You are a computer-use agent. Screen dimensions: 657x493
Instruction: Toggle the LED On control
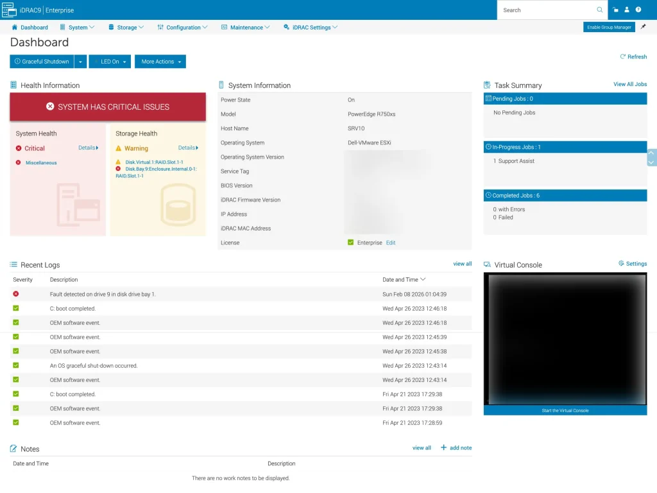pos(109,62)
